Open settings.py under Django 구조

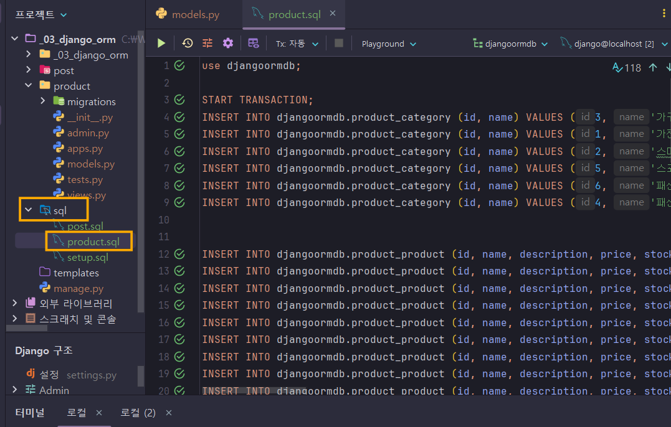click(91, 375)
